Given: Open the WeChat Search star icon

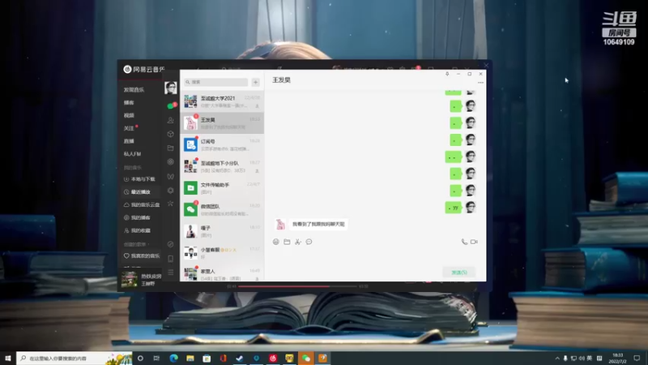Looking at the screenshot, I should click(x=171, y=204).
